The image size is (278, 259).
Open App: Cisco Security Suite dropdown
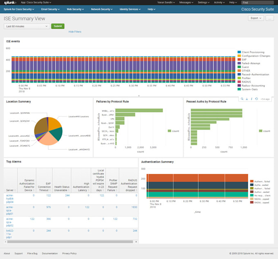pos(36,2)
